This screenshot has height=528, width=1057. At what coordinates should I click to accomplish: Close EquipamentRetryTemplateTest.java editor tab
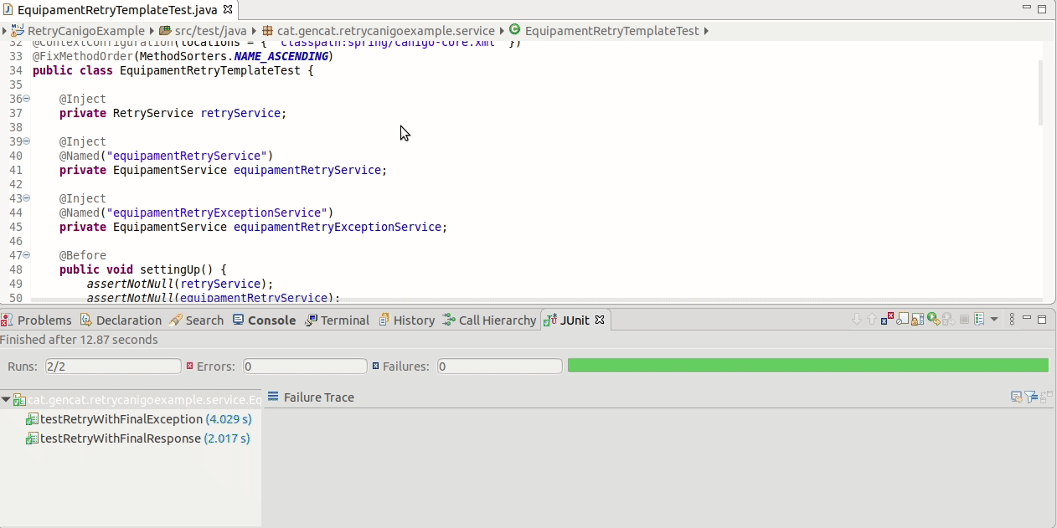coord(228,9)
